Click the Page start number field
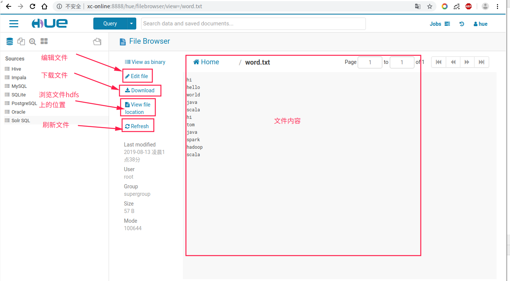 [370, 62]
